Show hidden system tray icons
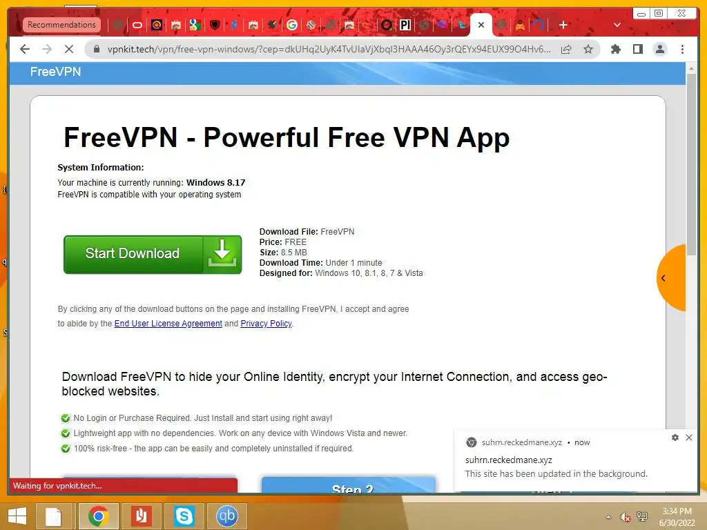The width and height of the screenshot is (707, 530). [609, 517]
